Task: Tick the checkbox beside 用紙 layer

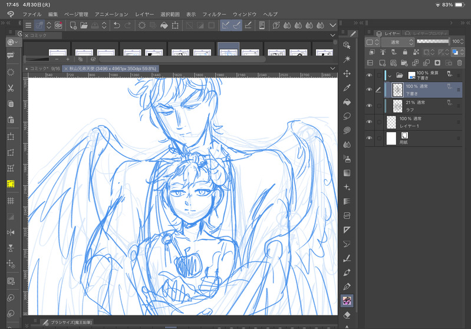Action: (379, 138)
